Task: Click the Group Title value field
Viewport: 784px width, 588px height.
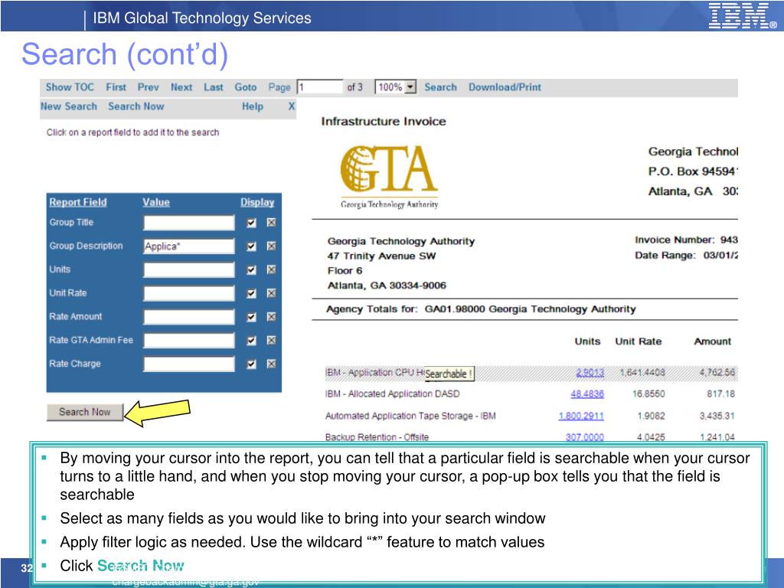Action: (x=189, y=223)
